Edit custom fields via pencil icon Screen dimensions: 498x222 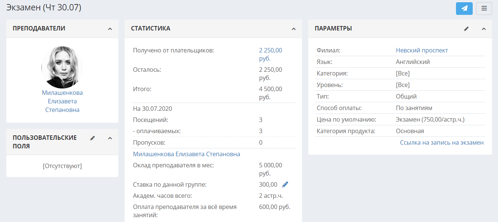pos(93,138)
